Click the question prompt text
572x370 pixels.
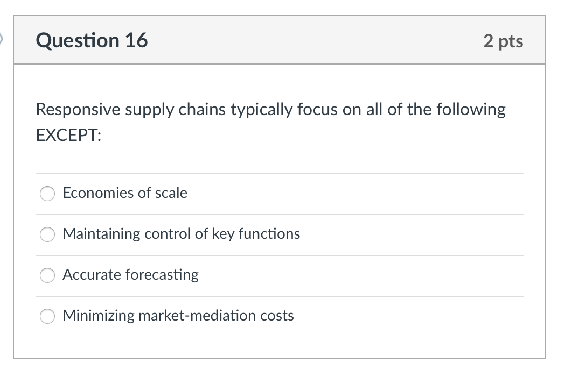(x=269, y=109)
